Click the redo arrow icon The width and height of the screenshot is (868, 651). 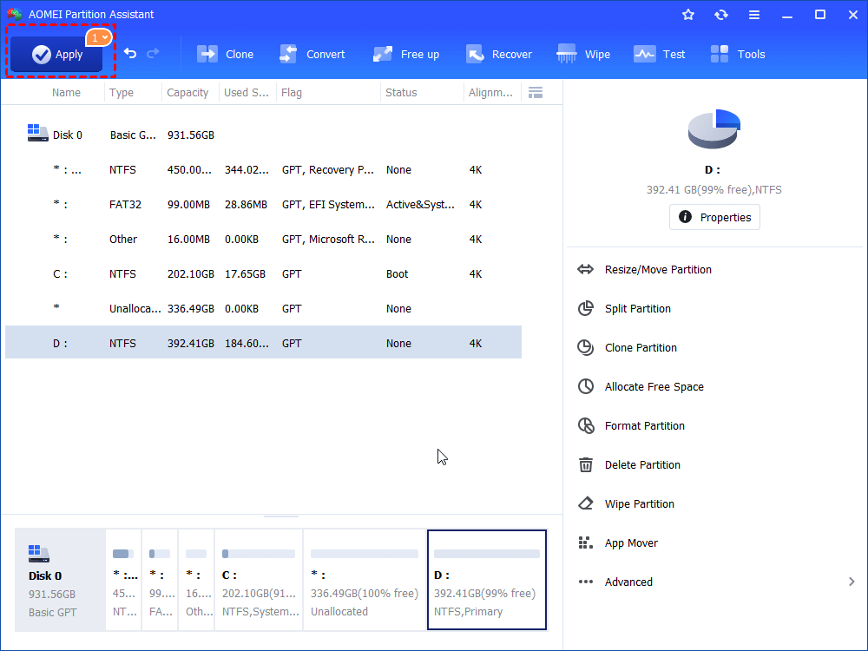click(153, 54)
